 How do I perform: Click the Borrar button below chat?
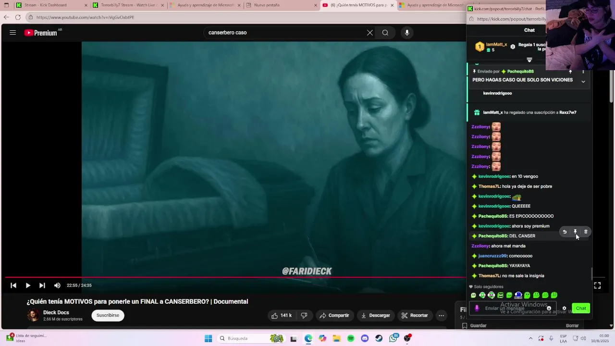click(572, 326)
